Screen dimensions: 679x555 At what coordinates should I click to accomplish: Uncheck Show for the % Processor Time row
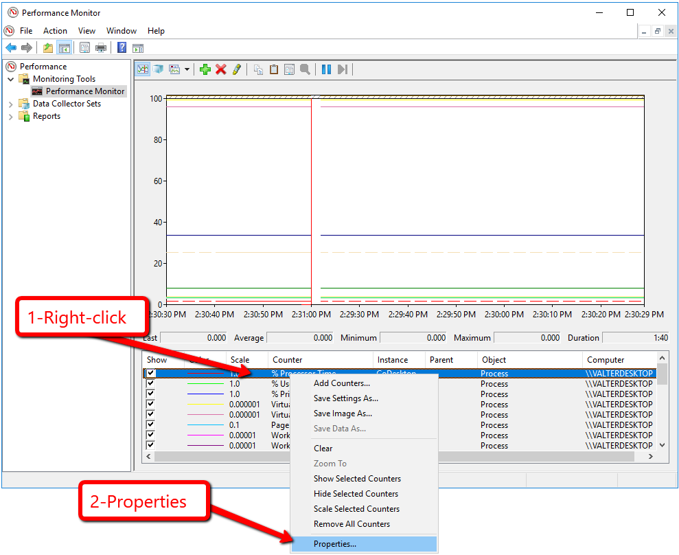pos(150,373)
